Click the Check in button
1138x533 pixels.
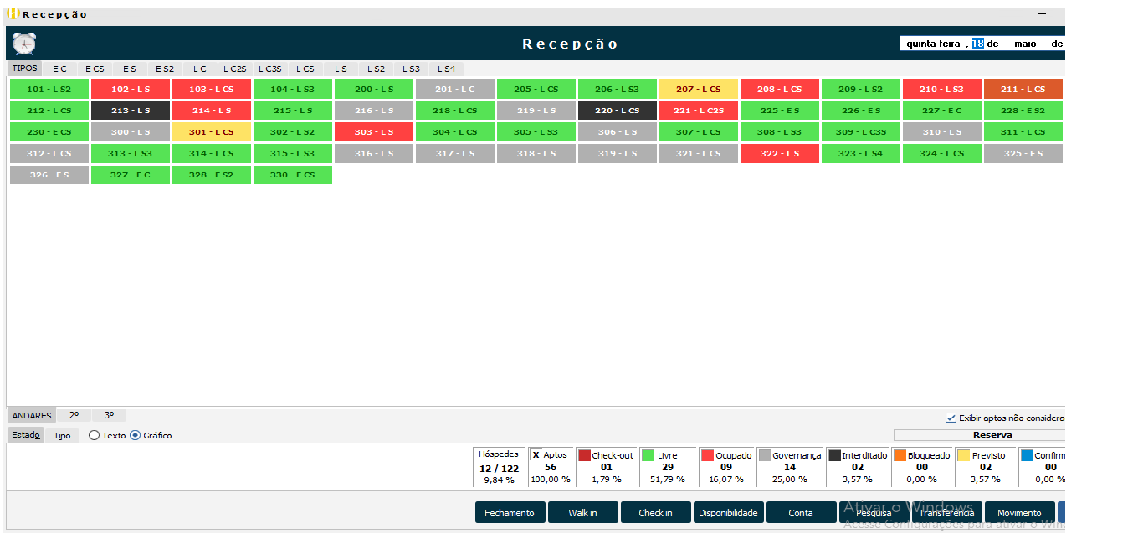click(655, 512)
